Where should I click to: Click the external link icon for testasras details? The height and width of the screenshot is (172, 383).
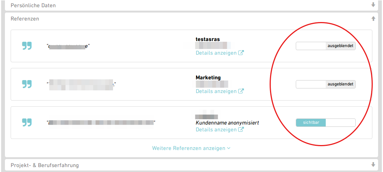[241, 53]
